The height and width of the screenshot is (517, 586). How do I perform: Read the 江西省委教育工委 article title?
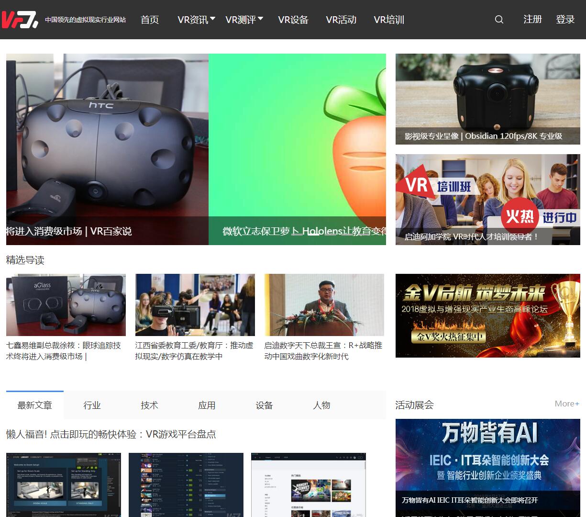pyautogui.click(x=194, y=351)
